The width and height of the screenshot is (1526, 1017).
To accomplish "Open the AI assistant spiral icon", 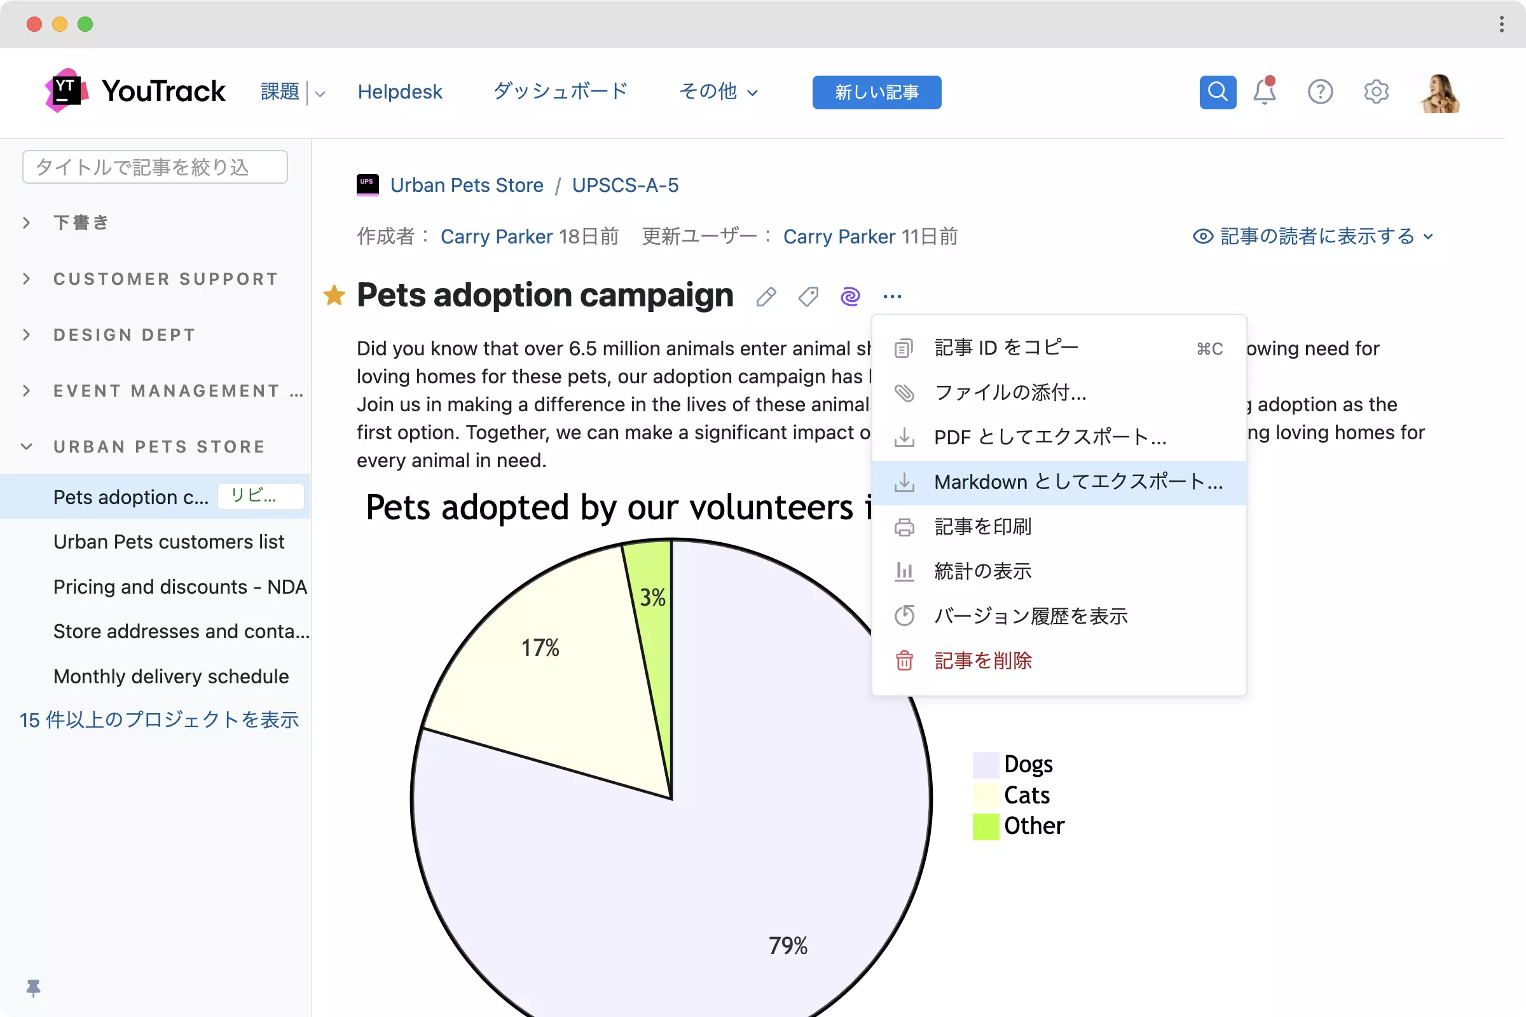I will [850, 296].
